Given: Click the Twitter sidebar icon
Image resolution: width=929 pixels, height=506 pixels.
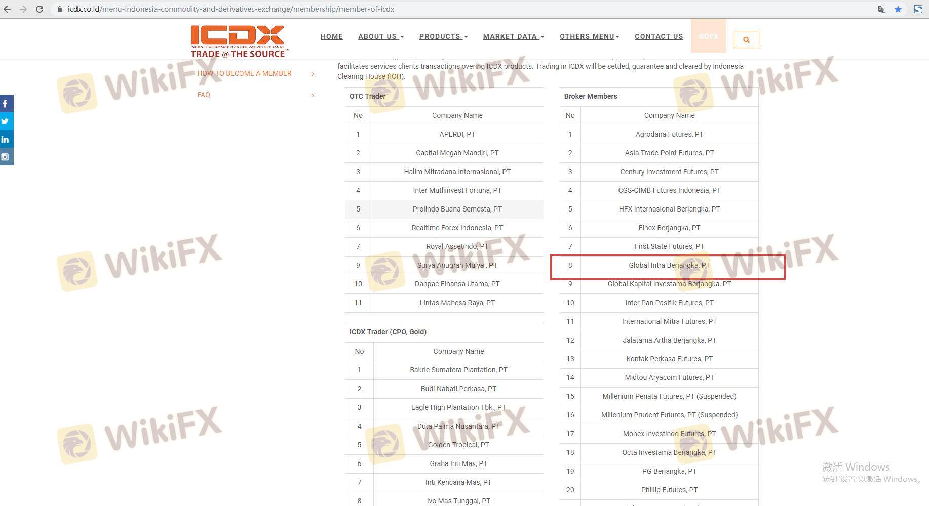Looking at the screenshot, I should click(6, 121).
